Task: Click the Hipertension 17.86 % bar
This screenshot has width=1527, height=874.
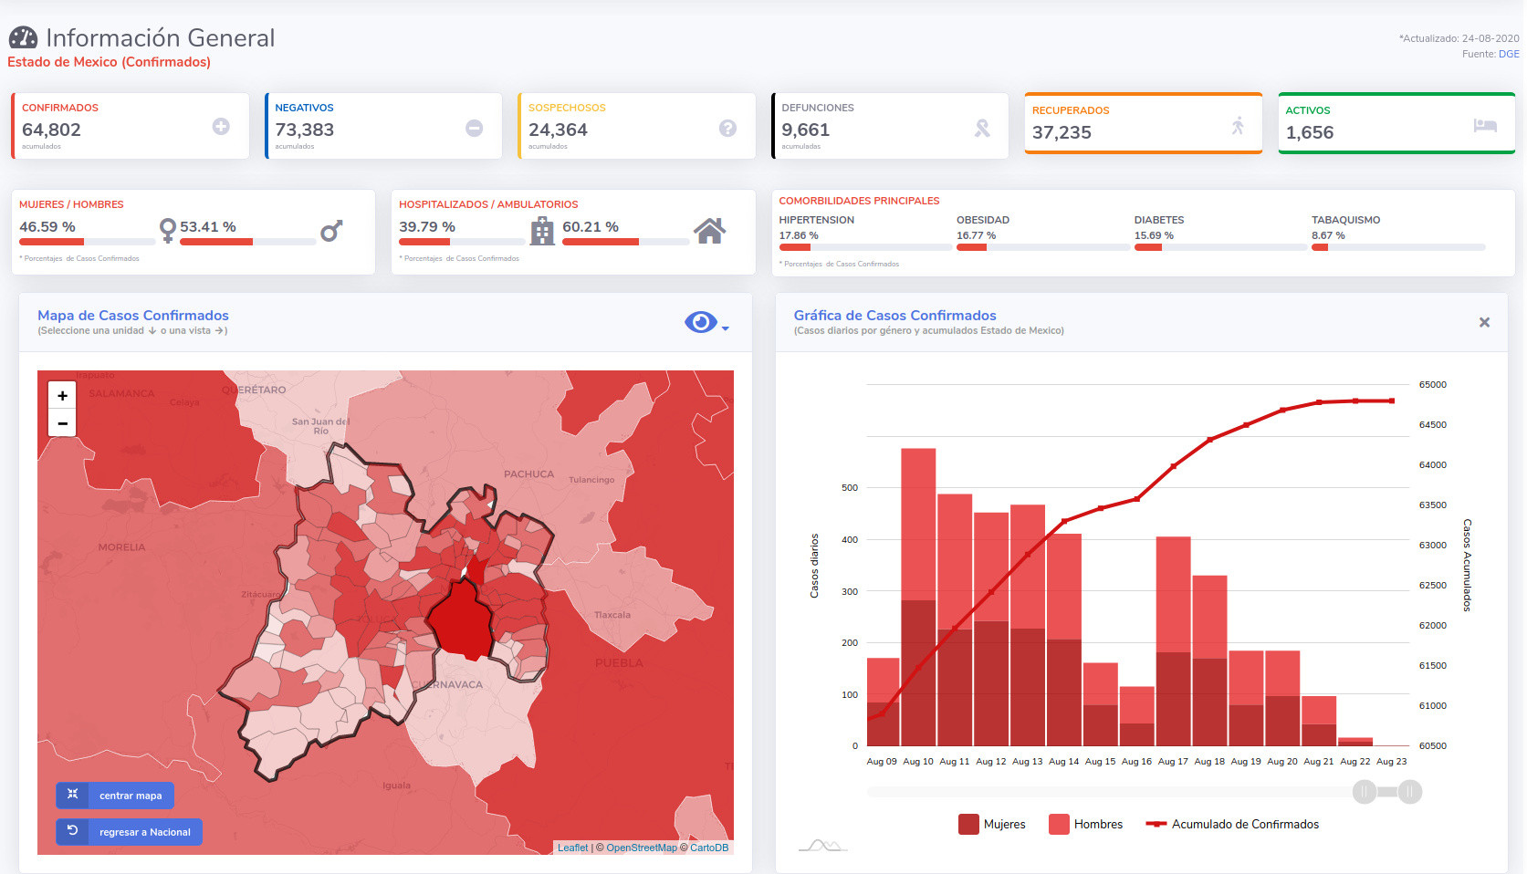Action: click(x=863, y=247)
